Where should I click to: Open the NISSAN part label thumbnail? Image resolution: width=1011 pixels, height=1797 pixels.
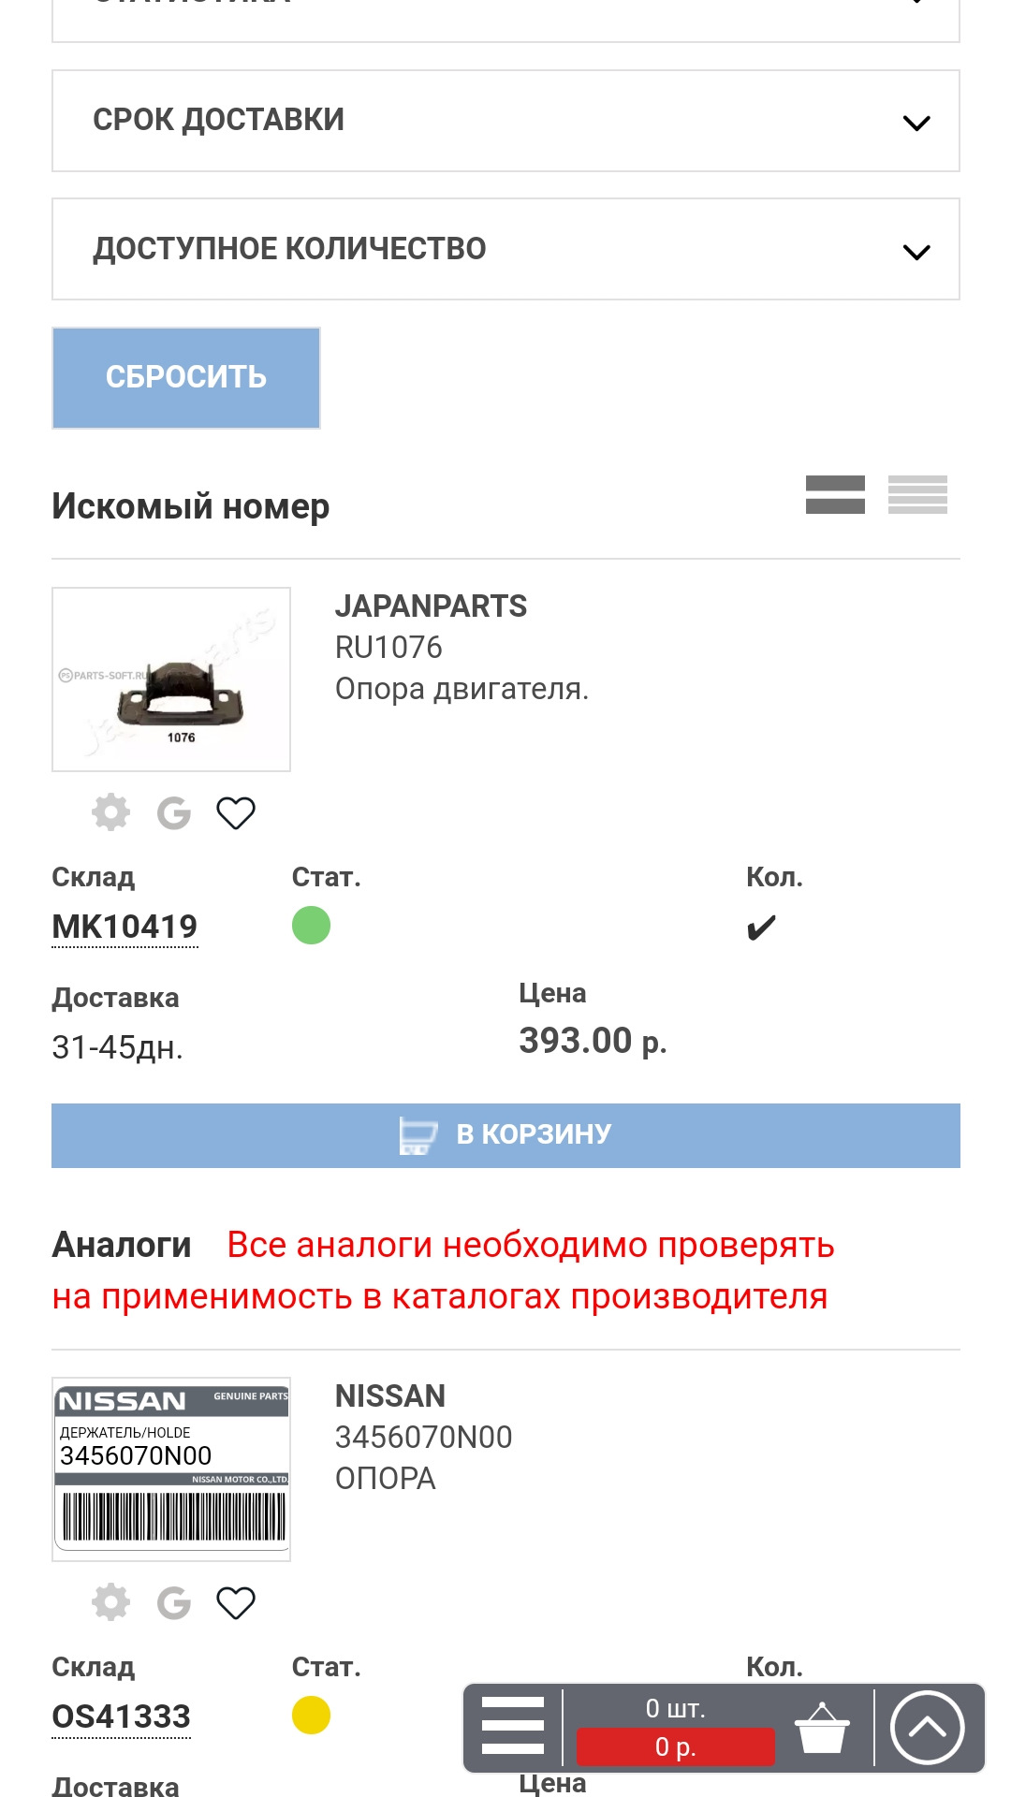pyautogui.click(x=171, y=1468)
